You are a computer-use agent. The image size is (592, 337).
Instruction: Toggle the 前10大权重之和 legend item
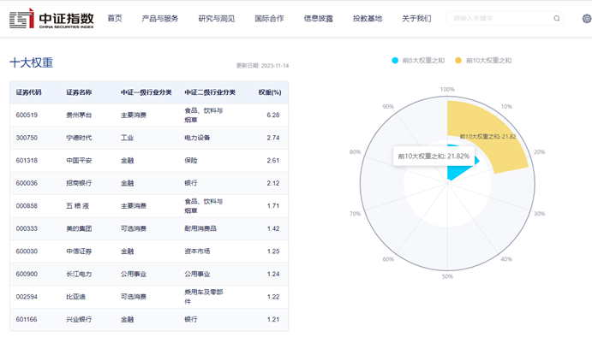pos(483,61)
